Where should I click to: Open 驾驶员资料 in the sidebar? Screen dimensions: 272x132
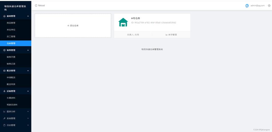(16, 105)
